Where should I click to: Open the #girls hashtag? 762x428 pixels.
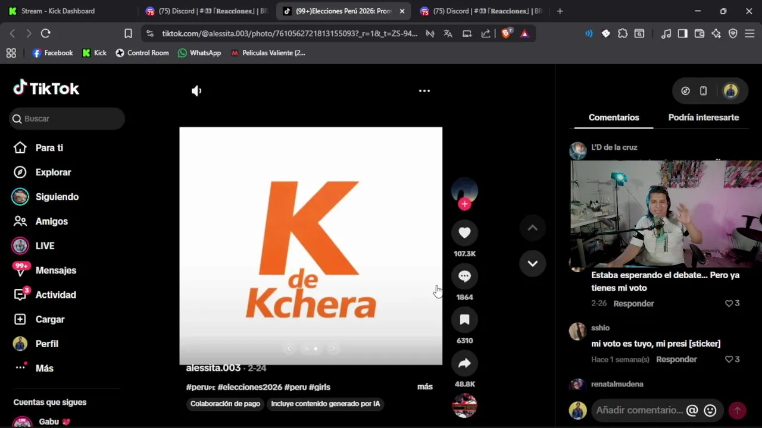click(x=320, y=387)
